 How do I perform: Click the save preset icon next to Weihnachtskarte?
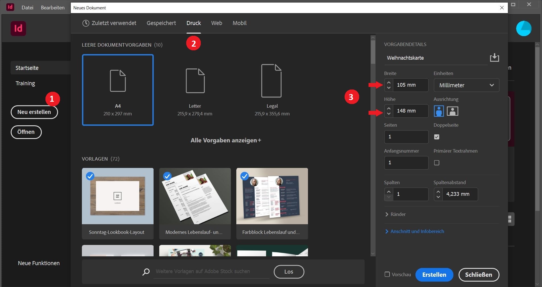click(494, 58)
